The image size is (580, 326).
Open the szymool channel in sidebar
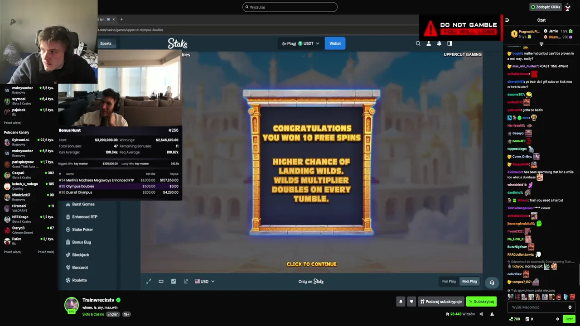[29, 101]
